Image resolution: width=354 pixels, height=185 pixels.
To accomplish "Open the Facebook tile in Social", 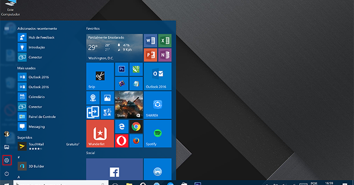I will tap(115, 169).
